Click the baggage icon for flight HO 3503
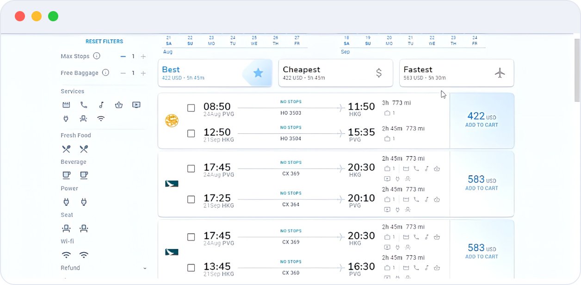Image resolution: width=581 pixels, height=285 pixels. pyautogui.click(x=387, y=113)
